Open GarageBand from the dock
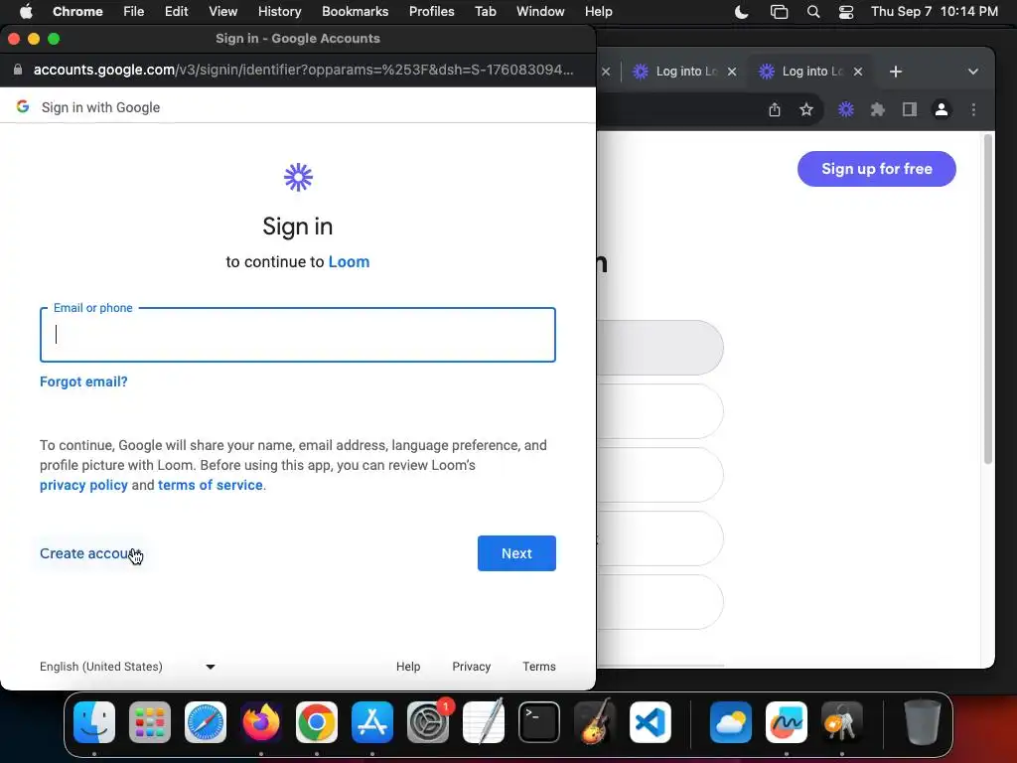 tap(595, 722)
